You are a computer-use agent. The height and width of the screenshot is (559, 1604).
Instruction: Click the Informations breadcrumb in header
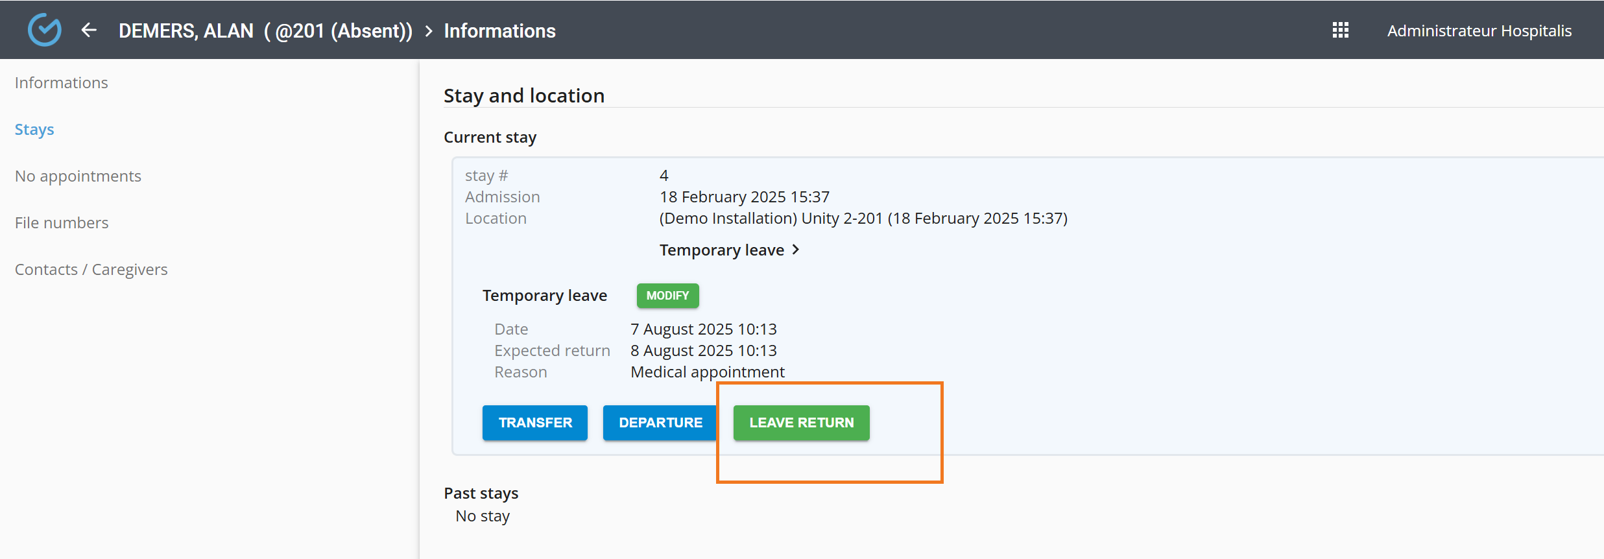coord(499,31)
